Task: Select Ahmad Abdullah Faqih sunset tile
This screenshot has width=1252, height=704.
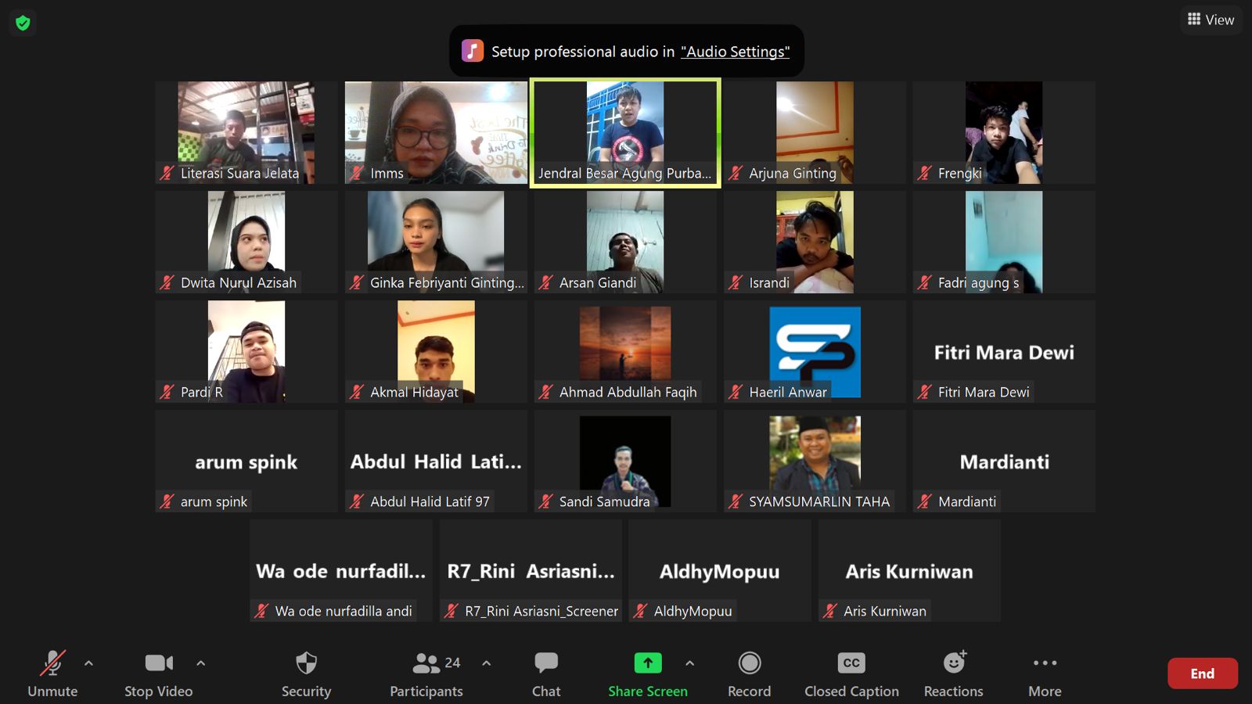Action: pyautogui.click(x=625, y=352)
